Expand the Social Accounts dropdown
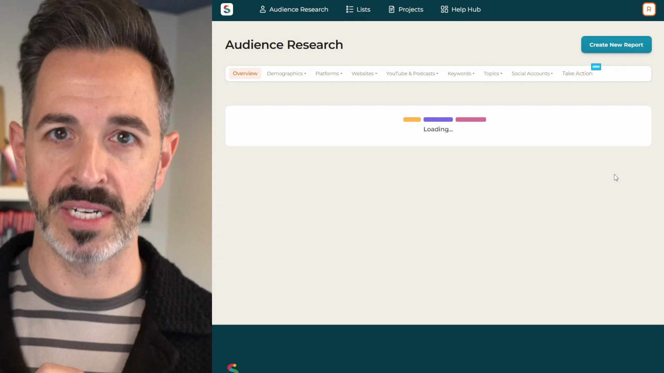Image resolution: width=664 pixels, height=373 pixels. pos(532,74)
